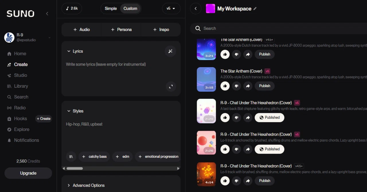Click the Create button next to Hooks
This screenshot has width=367, height=192.
[x=44, y=119]
